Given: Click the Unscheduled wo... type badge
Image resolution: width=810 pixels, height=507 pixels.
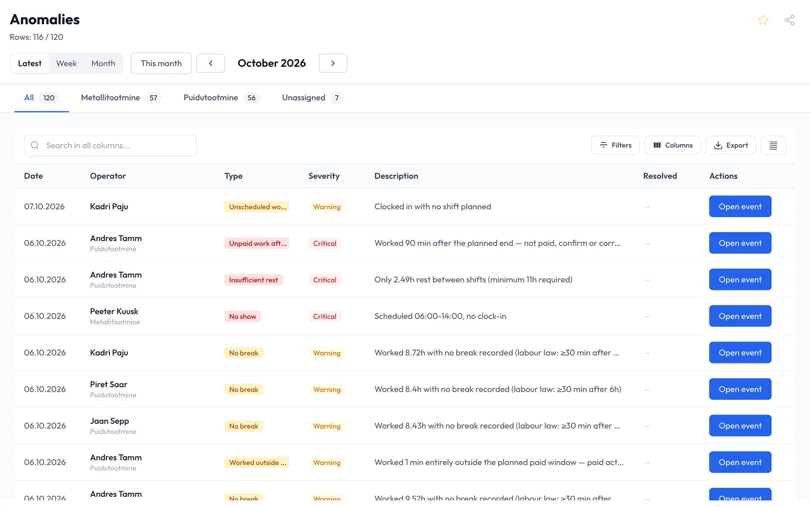Looking at the screenshot, I should [257, 207].
